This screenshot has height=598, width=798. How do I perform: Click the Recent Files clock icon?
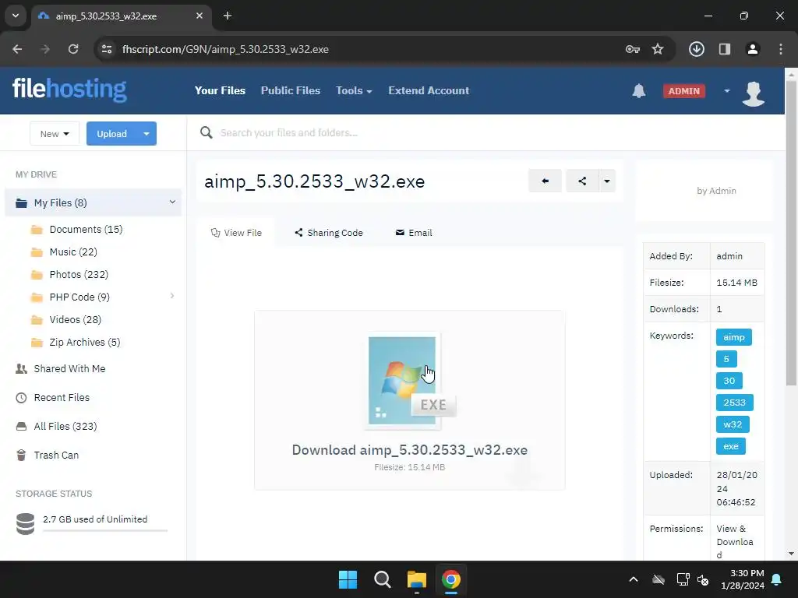[x=21, y=398]
